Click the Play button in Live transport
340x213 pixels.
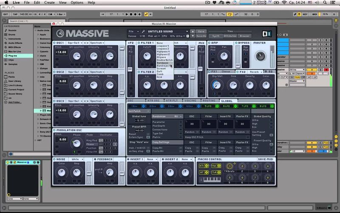(x=127, y=14)
